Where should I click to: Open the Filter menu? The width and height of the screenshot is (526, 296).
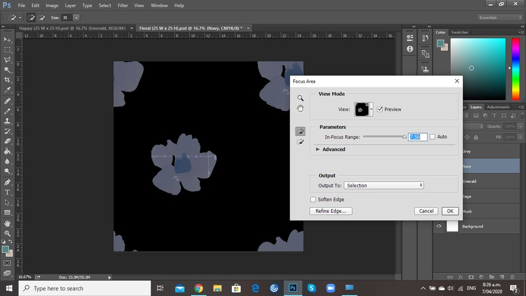123,5
